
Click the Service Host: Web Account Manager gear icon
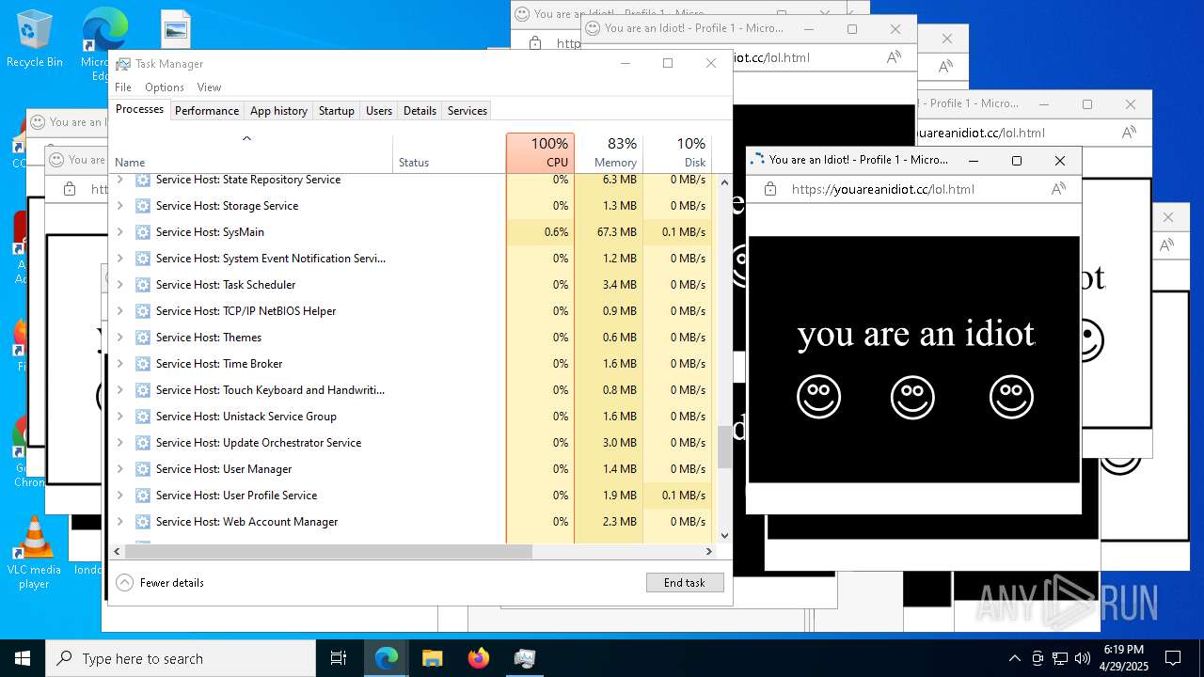143,521
